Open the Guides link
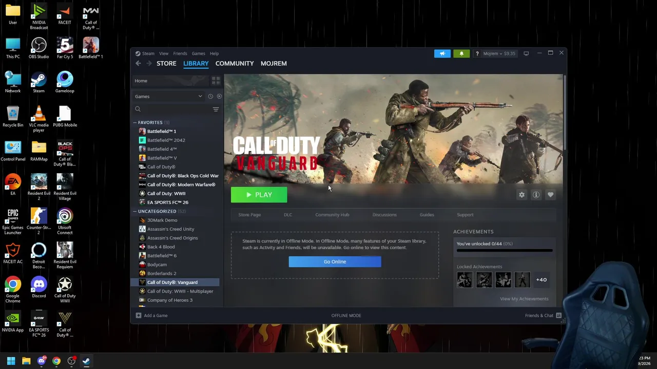 (427, 215)
